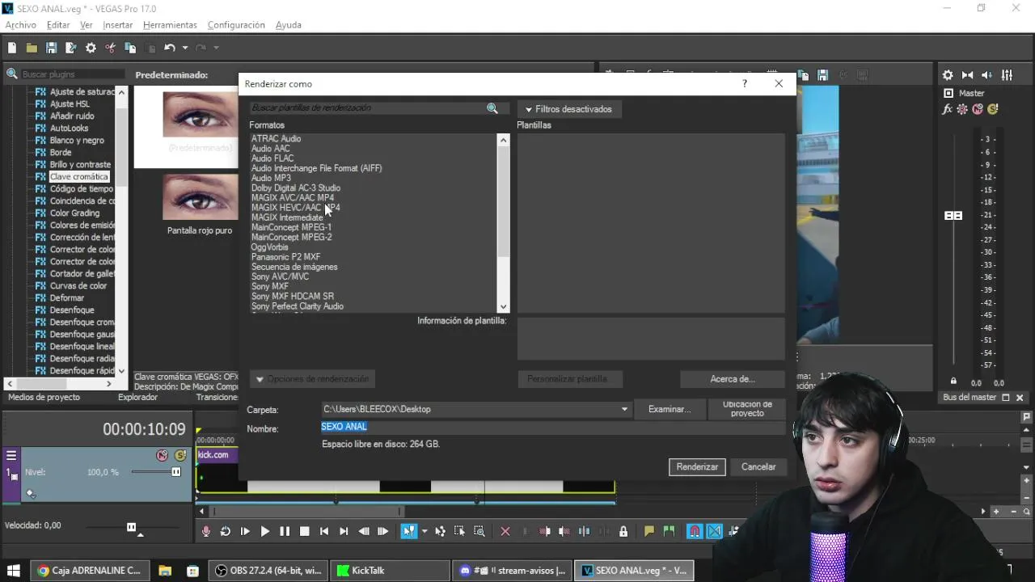This screenshot has height=582, width=1035.
Task: Toggle solo on the video track
Action: click(x=180, y=456)
